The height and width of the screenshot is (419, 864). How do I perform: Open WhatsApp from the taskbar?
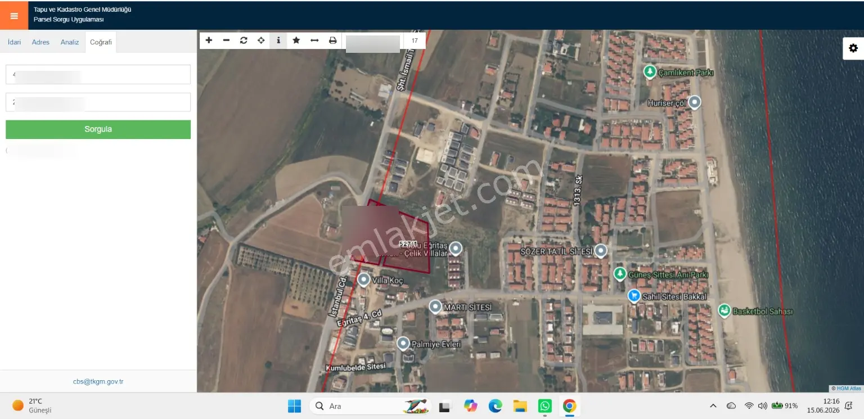click(544, 406)
